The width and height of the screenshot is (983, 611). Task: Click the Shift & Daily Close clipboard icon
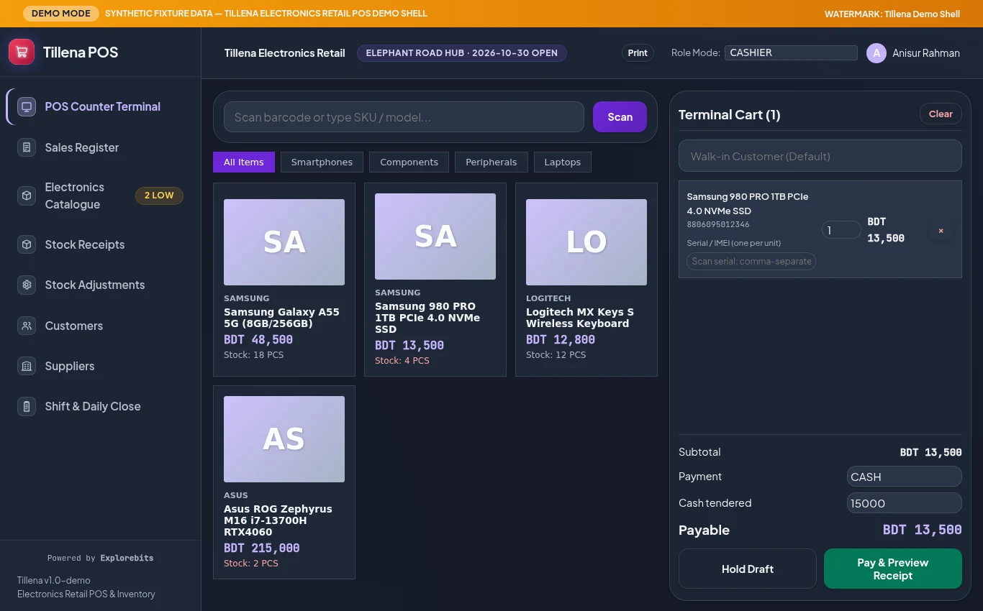click(x=27, y=406)
